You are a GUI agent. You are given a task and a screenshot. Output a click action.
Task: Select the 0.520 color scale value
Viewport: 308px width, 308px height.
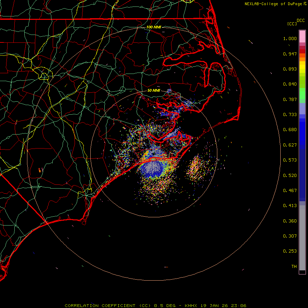[290, 176]
